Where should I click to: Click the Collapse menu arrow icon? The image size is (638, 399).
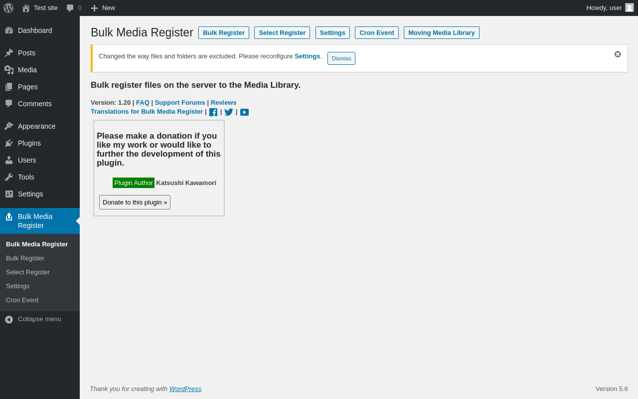point(9,319)
